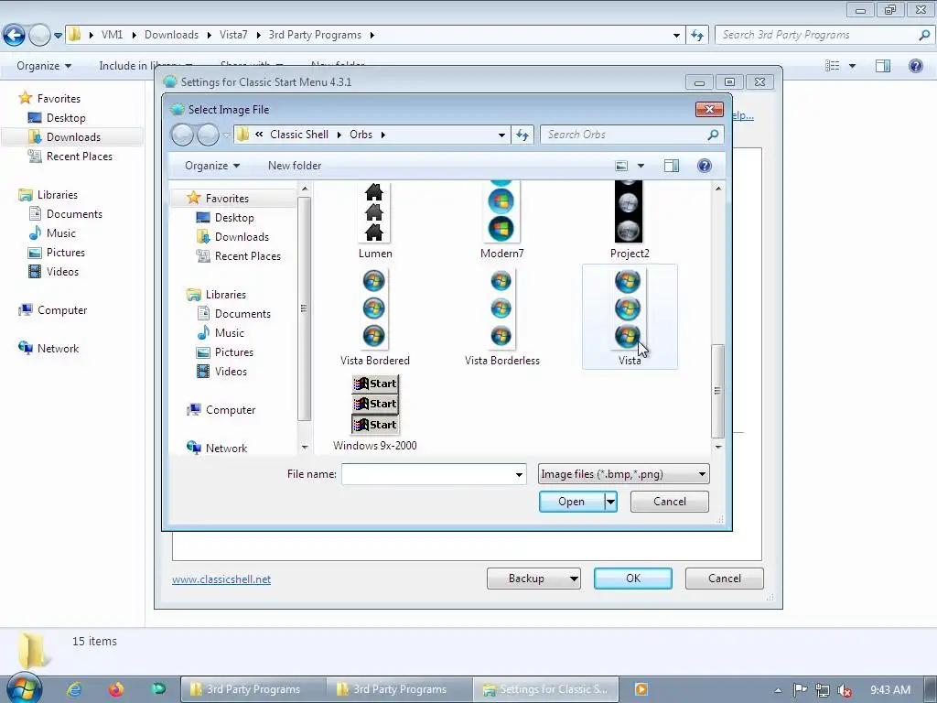937x703 pixels.
Task: Open the Image files type filter dropdown
Action: tap(623, 474)
